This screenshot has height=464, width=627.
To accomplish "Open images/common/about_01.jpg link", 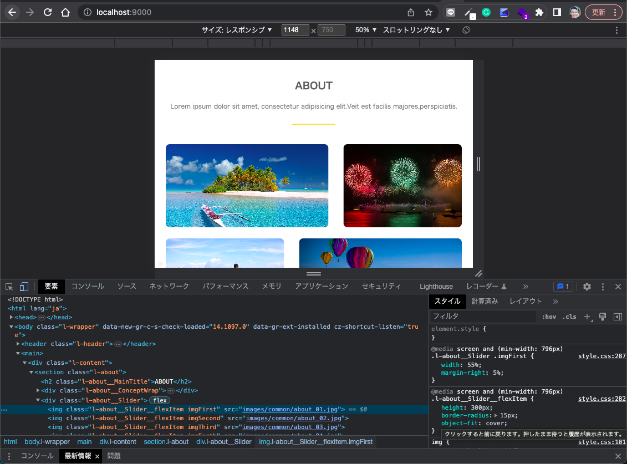I will coord(290,409).
